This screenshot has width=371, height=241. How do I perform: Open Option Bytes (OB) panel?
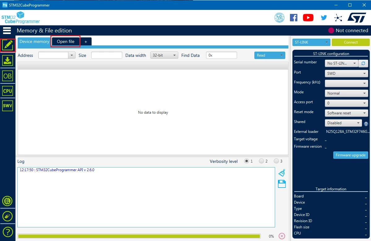pos(7,76)
